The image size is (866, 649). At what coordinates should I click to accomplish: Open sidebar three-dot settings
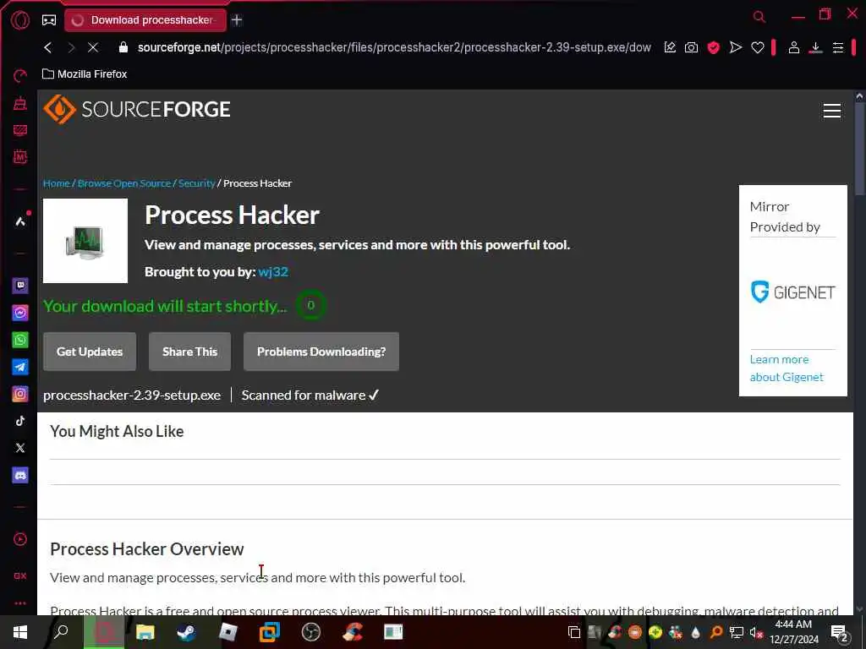pos(20,603)
